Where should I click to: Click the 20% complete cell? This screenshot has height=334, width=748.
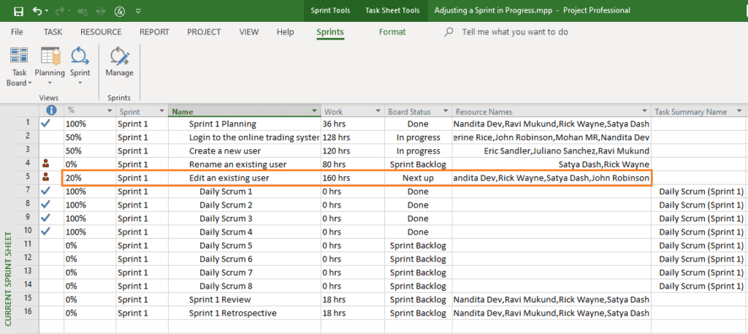click(x=90, y=178)
